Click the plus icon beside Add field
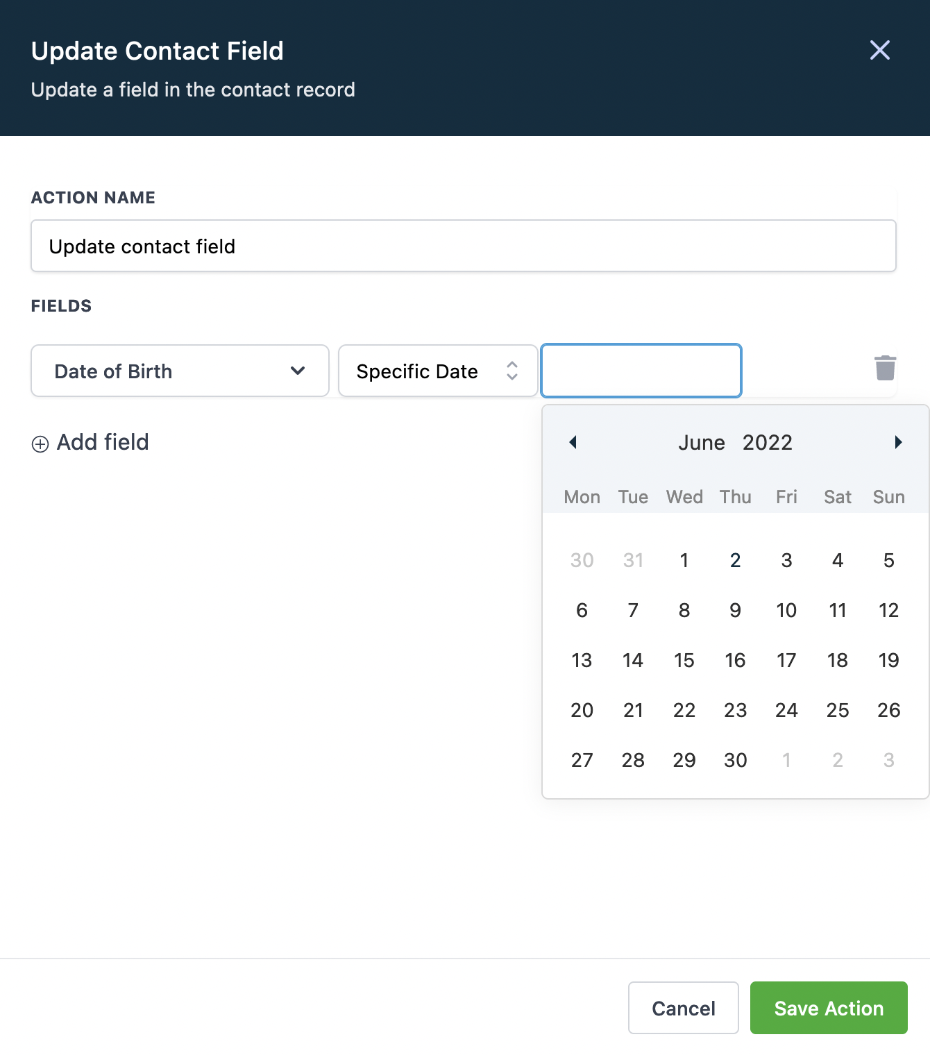The width and height of the screenshot is (930, 1055). click(40, 444)
